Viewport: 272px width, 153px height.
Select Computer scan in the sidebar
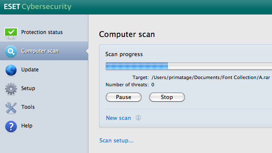[44, 51]
